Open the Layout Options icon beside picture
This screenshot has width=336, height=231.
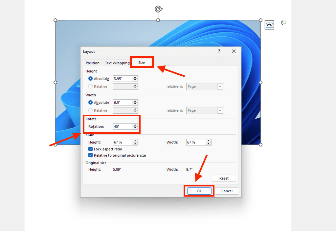coord(269,25)
